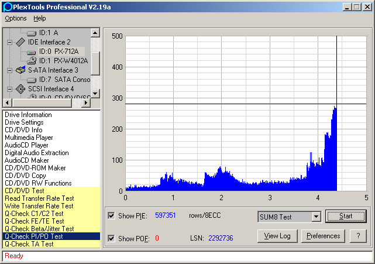Click the PX-712A drive icon
This screenshot has width=375, height=264.
(x=32, y=52)
